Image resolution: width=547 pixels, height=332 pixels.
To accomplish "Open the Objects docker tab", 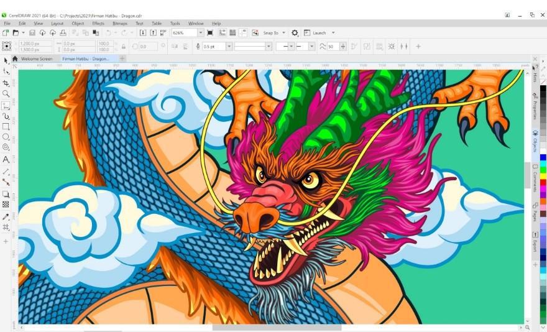I will [535, 141].
